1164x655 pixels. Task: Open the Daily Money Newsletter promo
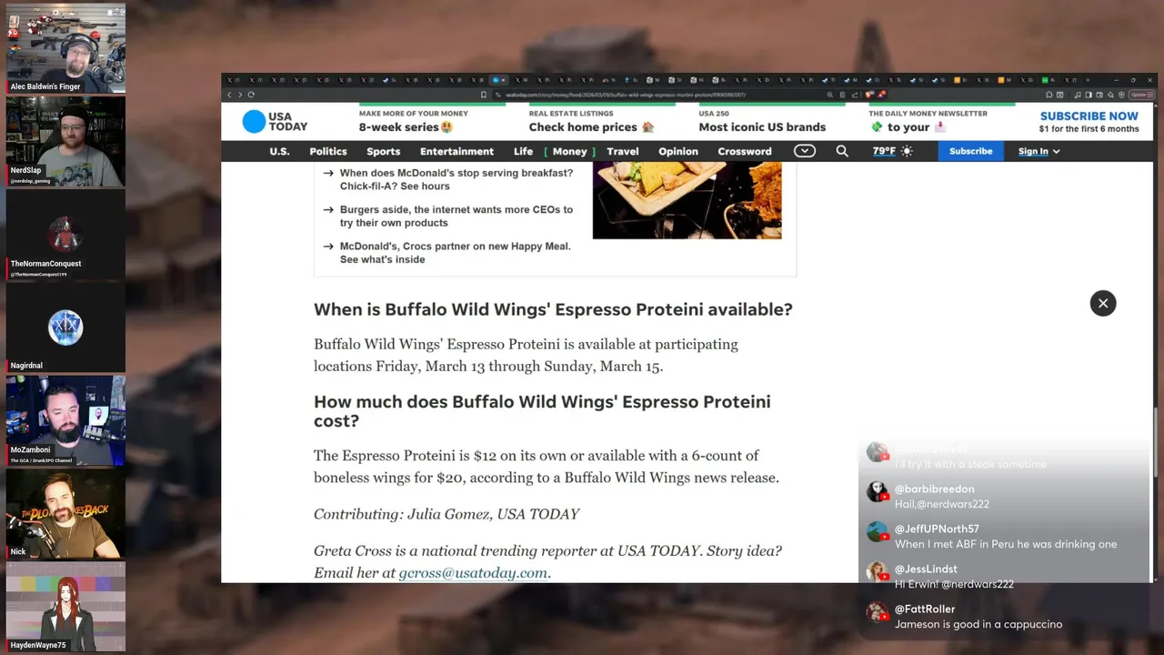tap(928, 120)
